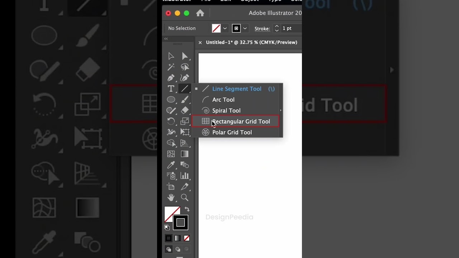Image resolution: width=459 pixels, height=258 pixels.
Task: Close the Untitled-1 document tab
Action: pos(200,42)
